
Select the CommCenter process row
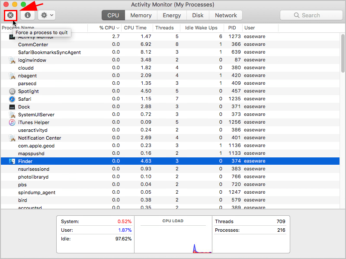(x=170, y=45)
